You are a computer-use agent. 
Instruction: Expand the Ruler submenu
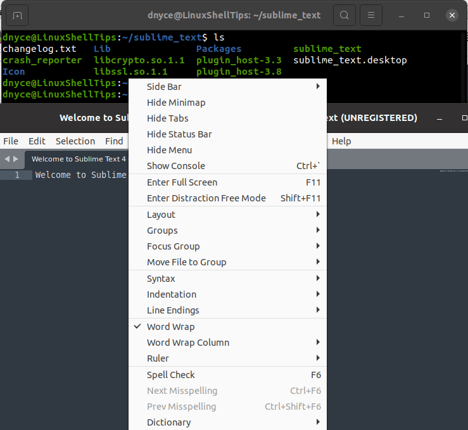pos(227,358)
